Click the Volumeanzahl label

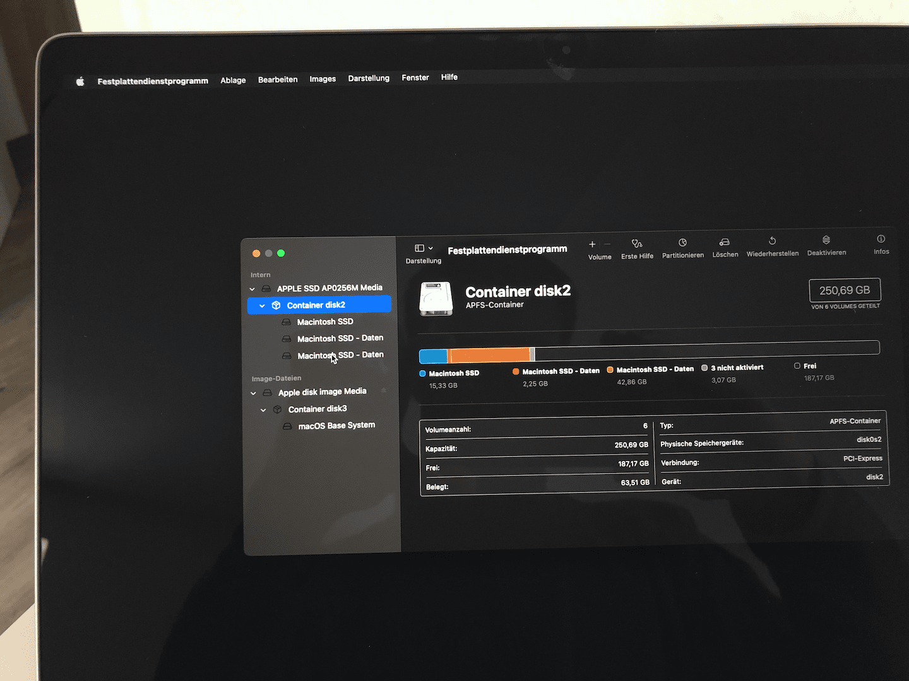pos(448,430)
